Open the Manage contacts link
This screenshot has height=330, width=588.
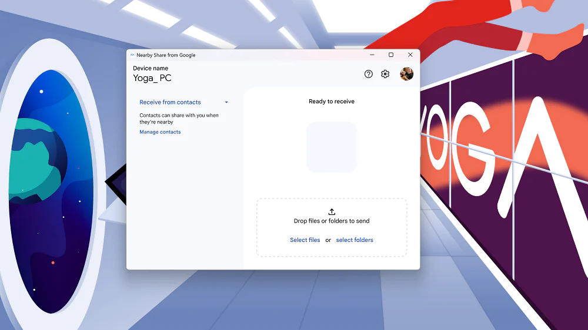tap(160, 132)
